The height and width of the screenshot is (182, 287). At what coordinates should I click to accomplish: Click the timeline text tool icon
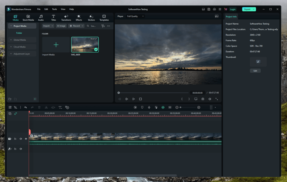pyautogui.click(x=60, y=108)
